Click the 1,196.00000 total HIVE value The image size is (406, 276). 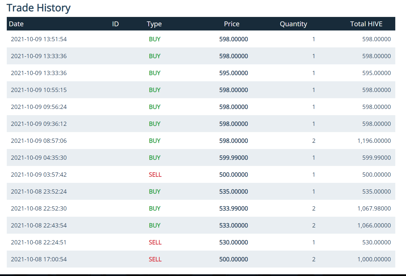[374, 141]
